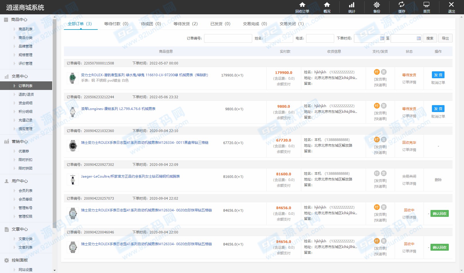Open 订单详情 for order 200904221032360
Viewport: 464px width, 273px height.
[409, 150]
